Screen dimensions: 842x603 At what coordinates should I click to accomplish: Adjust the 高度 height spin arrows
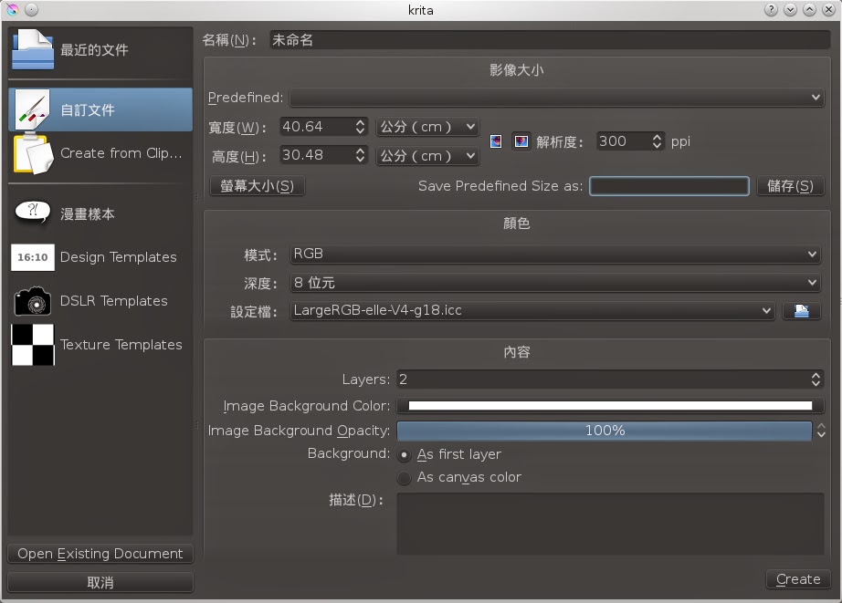pos(360,156)
